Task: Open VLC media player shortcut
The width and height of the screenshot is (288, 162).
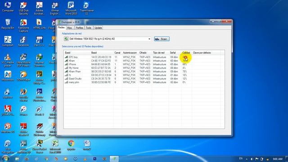Action: pos(8,60)
